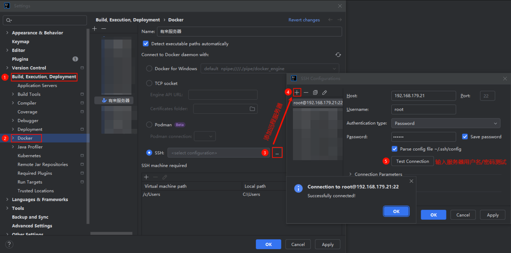Image resolution: width=511 pixels, height=253 pixels.
Task: Expand the Connection Parameters section
Action: coord(350,174)
